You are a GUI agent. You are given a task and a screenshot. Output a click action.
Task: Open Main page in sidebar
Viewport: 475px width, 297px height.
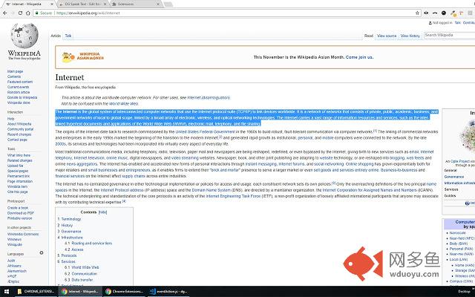[x=15, y=71]
